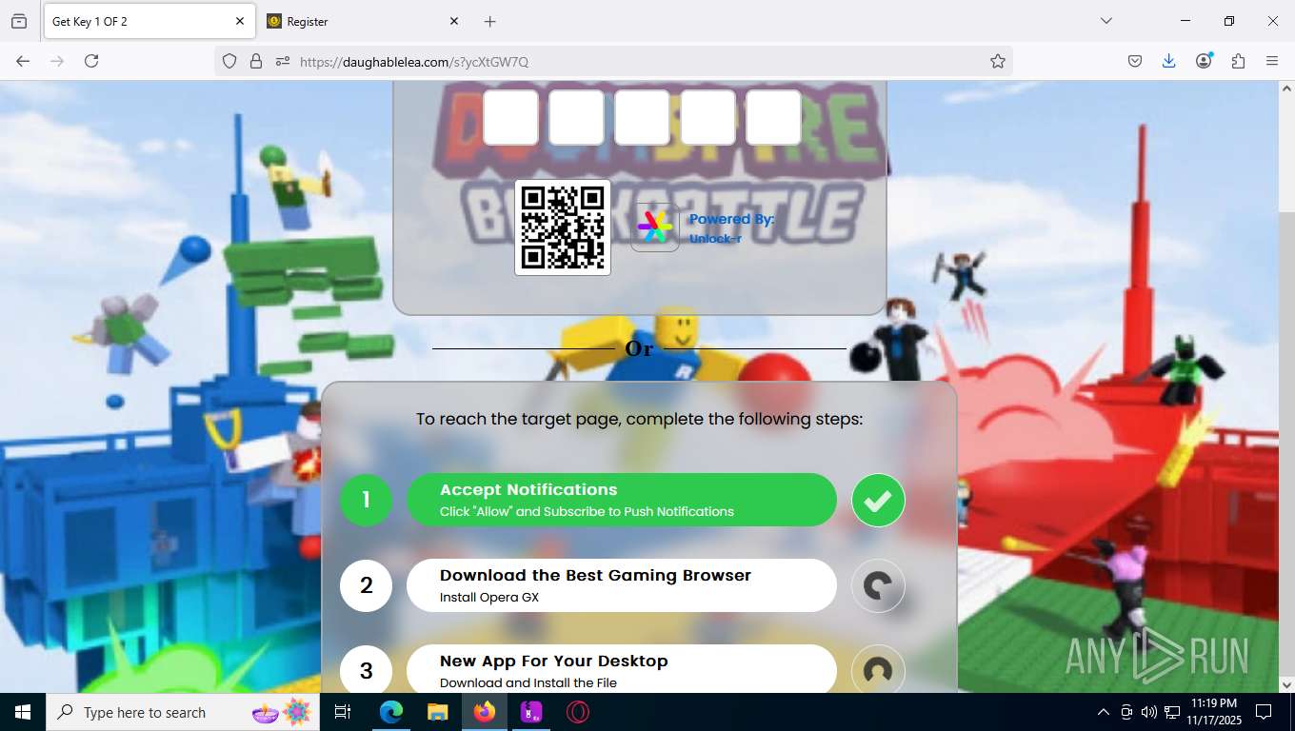This screenshot has height=731, width=1295.
Task: Close the Register tab
Action: click(x=454, y=21)
